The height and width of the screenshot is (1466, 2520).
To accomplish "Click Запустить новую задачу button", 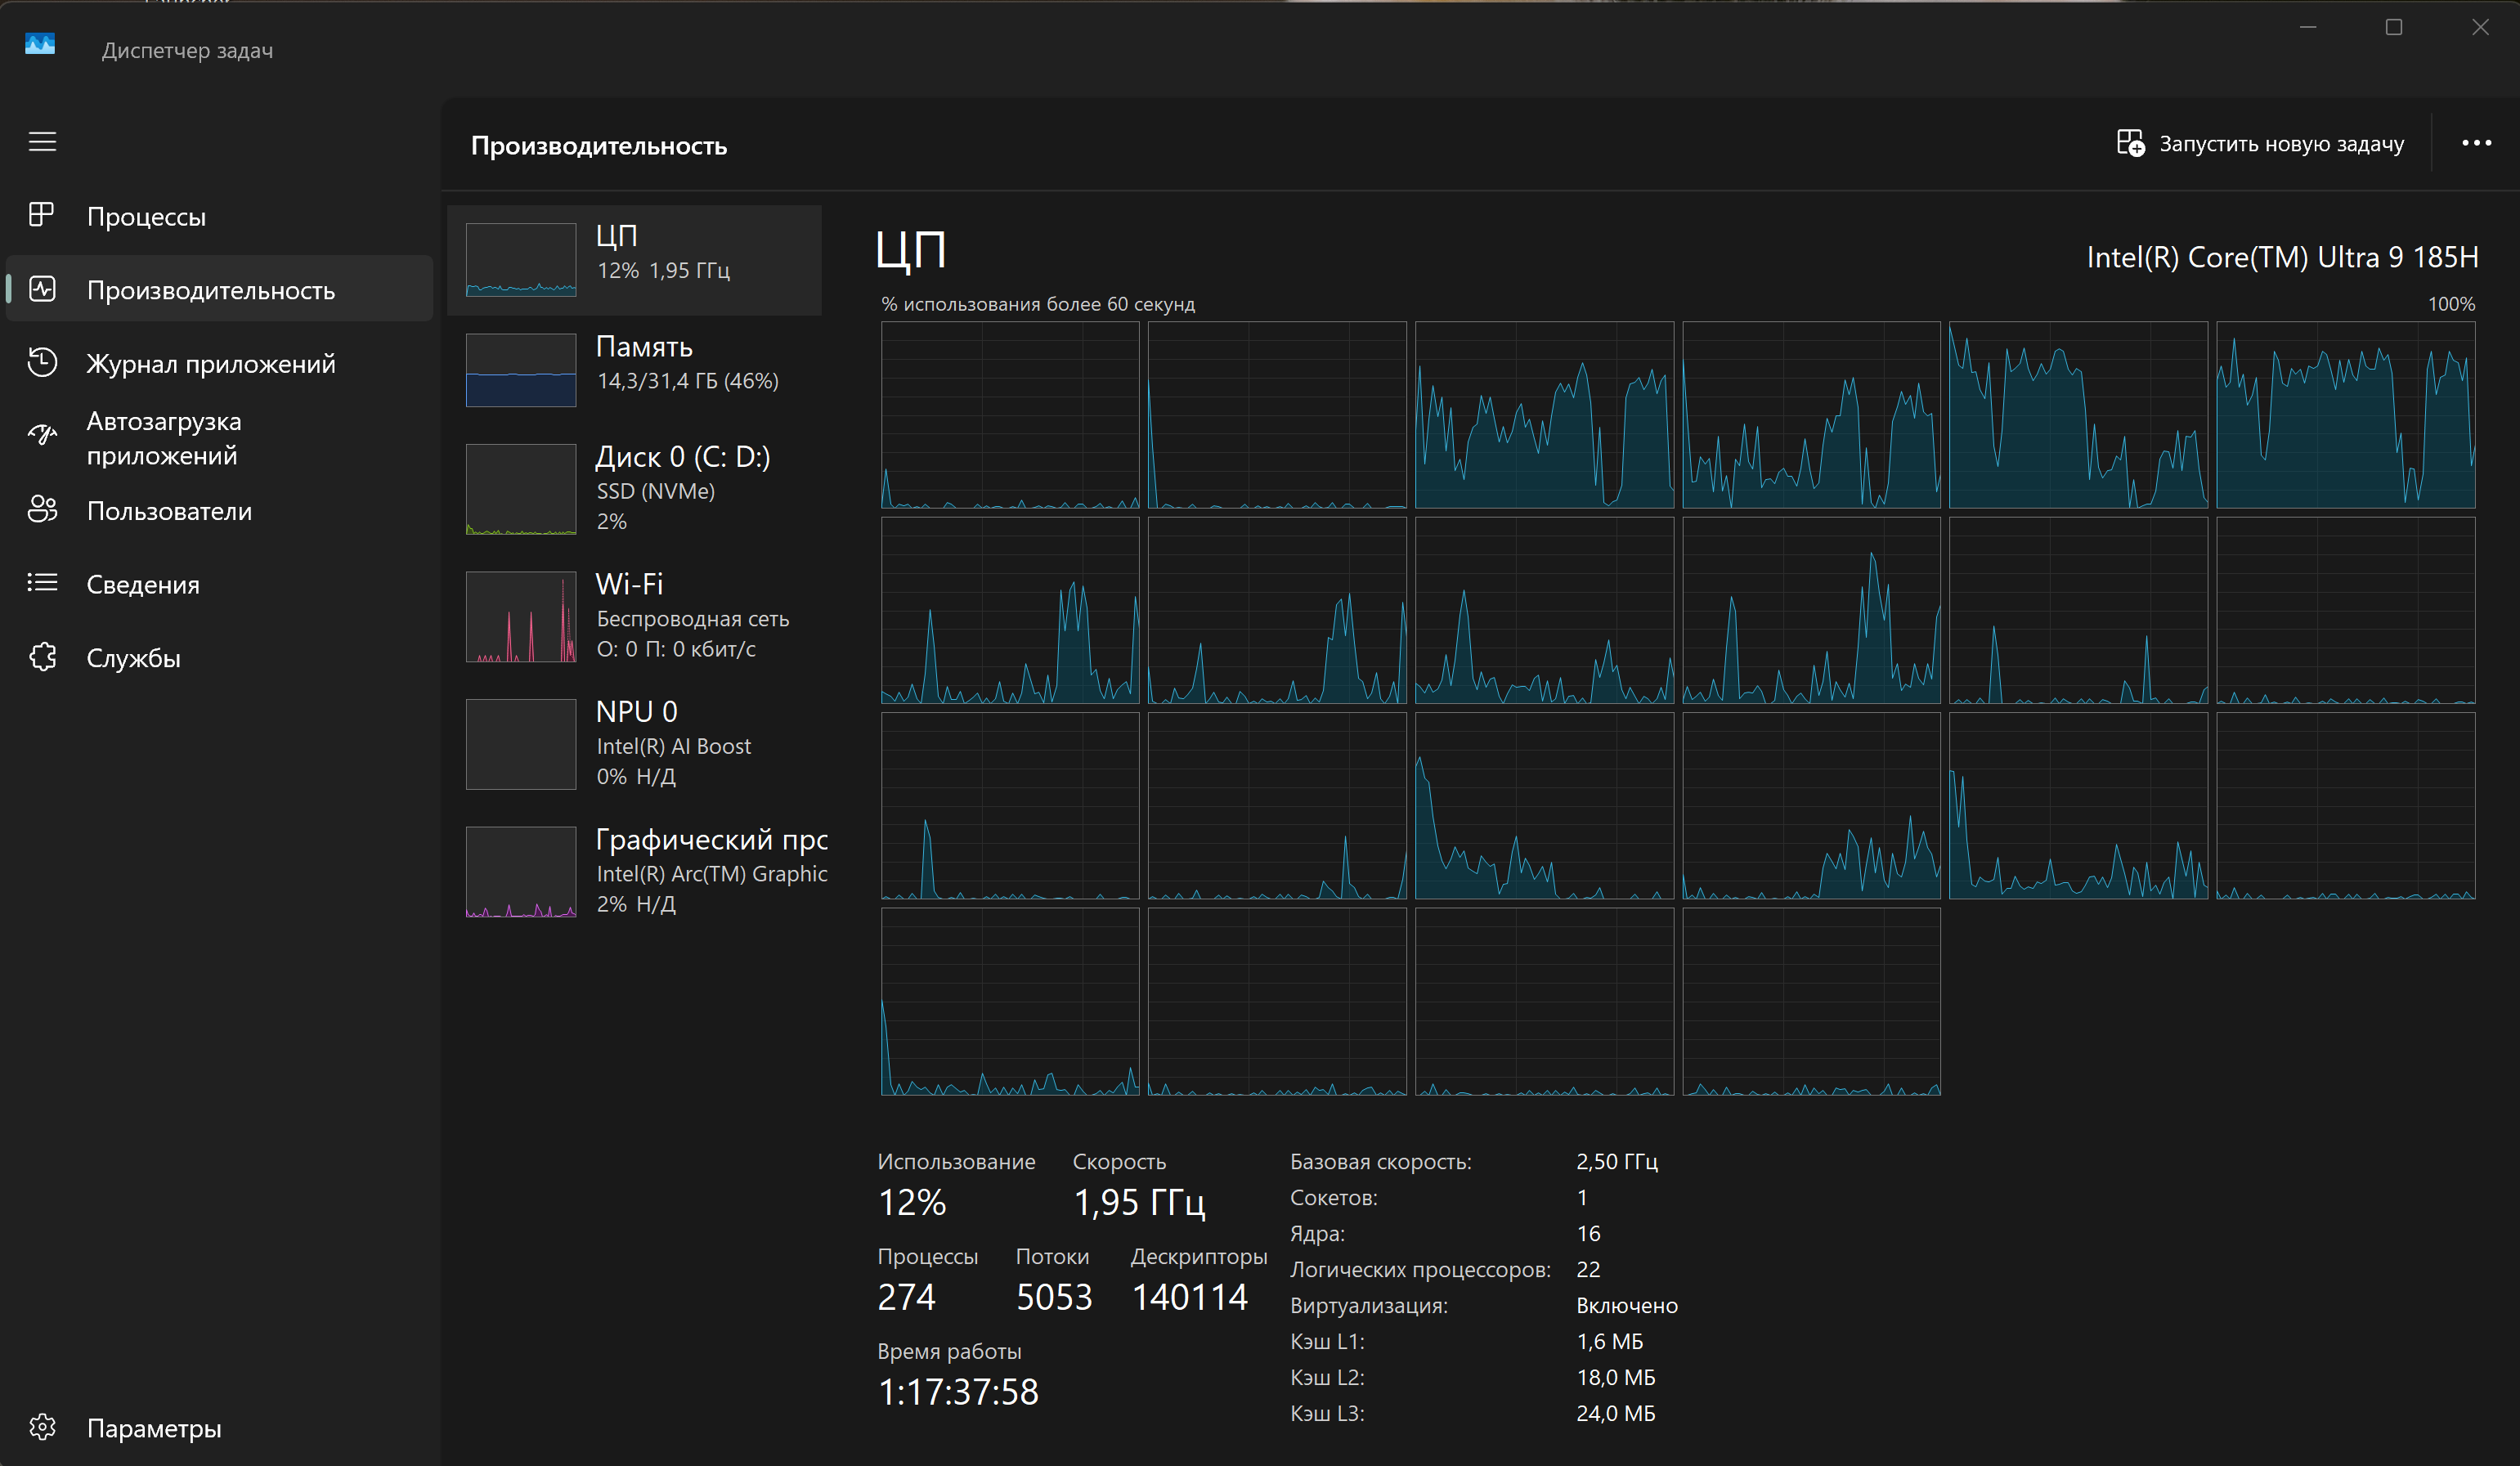I will click(2260, 144).
